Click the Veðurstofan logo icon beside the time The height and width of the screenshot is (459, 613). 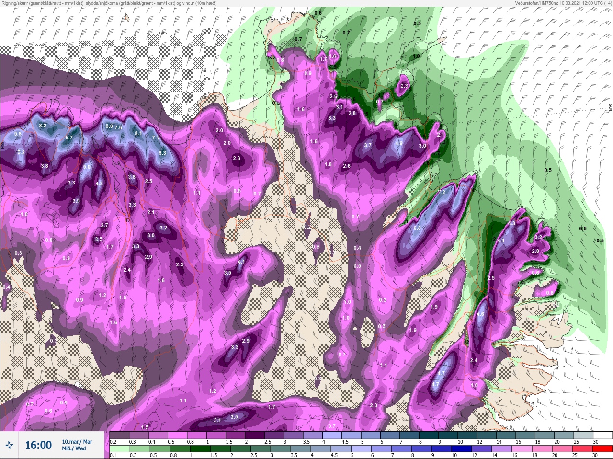tap(10, 445)
